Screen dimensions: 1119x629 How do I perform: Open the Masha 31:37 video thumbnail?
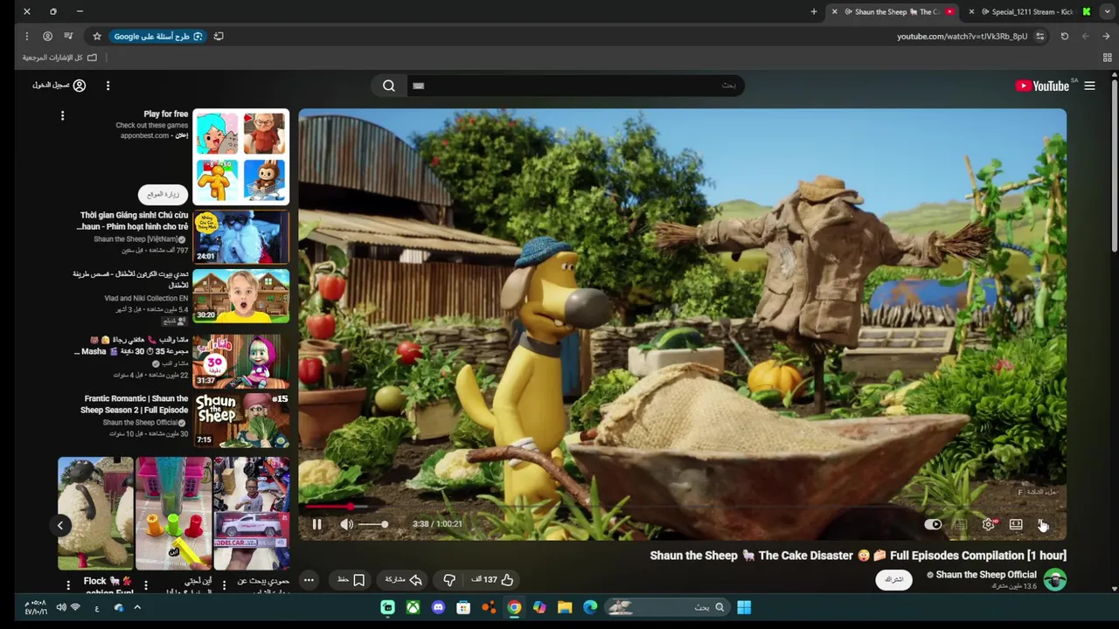tap(240, 361)
